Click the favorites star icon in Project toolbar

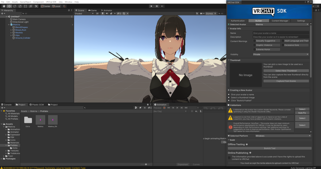click(x=145, y=108)
